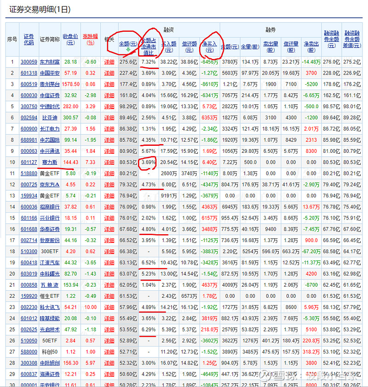368x387 pixels.
Task: Open fund code 510050 link
Action: [29, 341]
